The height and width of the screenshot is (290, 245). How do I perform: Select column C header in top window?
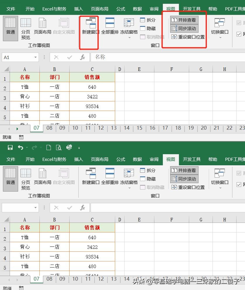pyautogui.click(x=92, y=69)
